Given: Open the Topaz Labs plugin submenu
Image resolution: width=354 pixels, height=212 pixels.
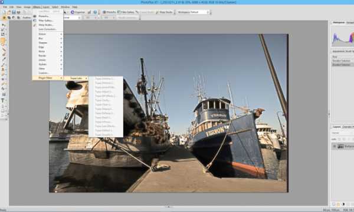Looking at the screenshot, I should tap(76, 78).
